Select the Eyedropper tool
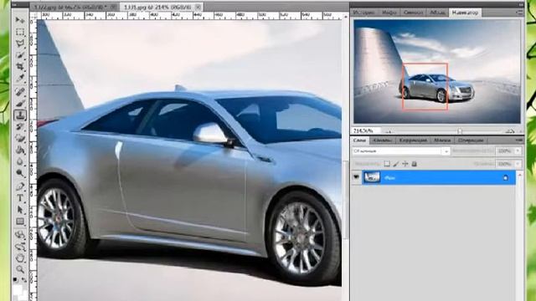This screenshot has width=536, height=301. pos(20,78)
